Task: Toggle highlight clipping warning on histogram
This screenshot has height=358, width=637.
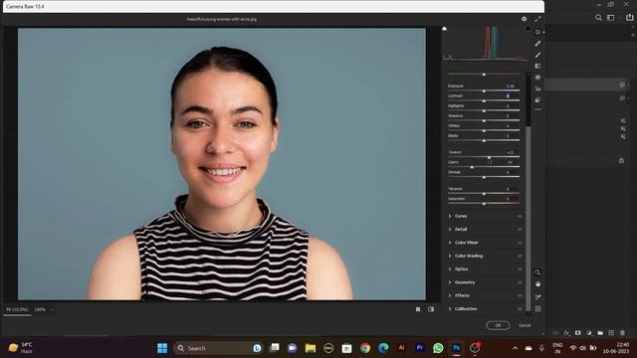Action: click(528, 29)
